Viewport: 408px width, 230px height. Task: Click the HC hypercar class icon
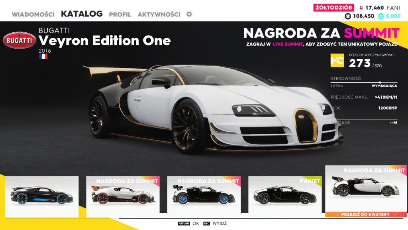[337, 60]
